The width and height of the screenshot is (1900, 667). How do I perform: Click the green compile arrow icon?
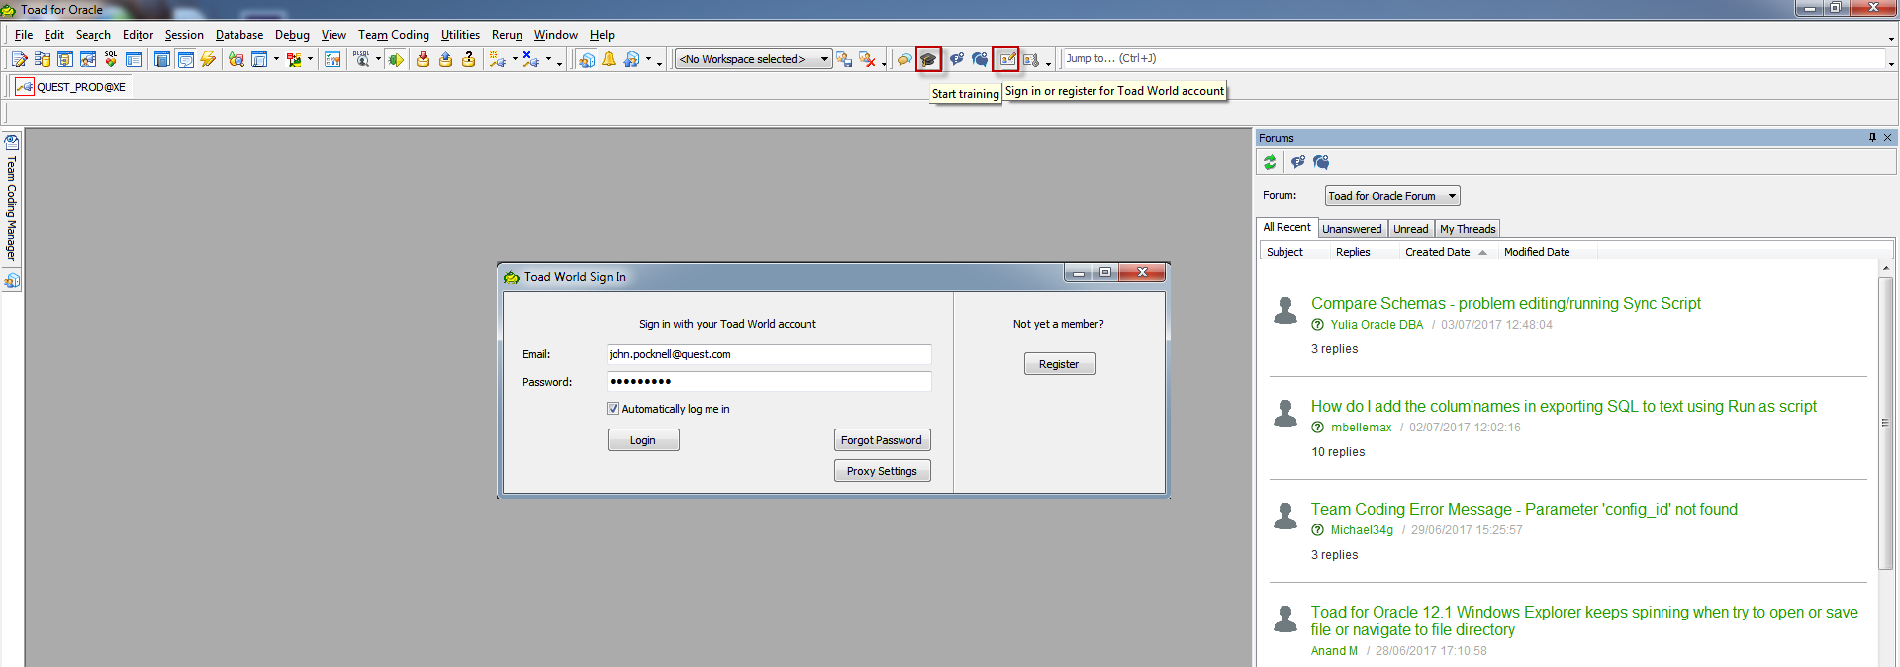click(x=396, y=59)
